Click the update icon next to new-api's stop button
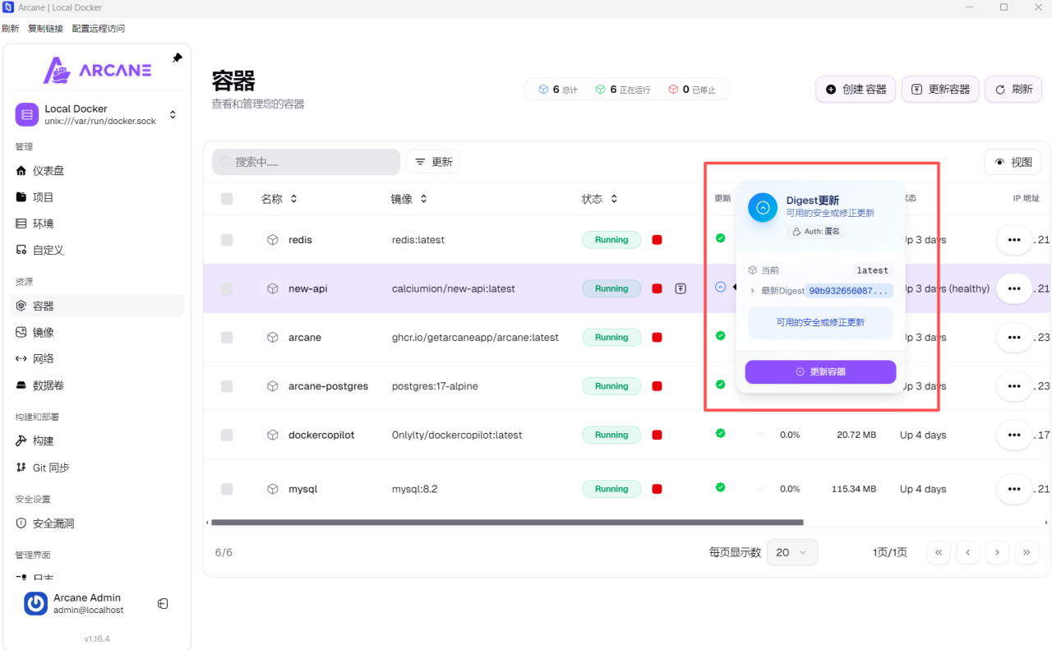 pos(681,288)
